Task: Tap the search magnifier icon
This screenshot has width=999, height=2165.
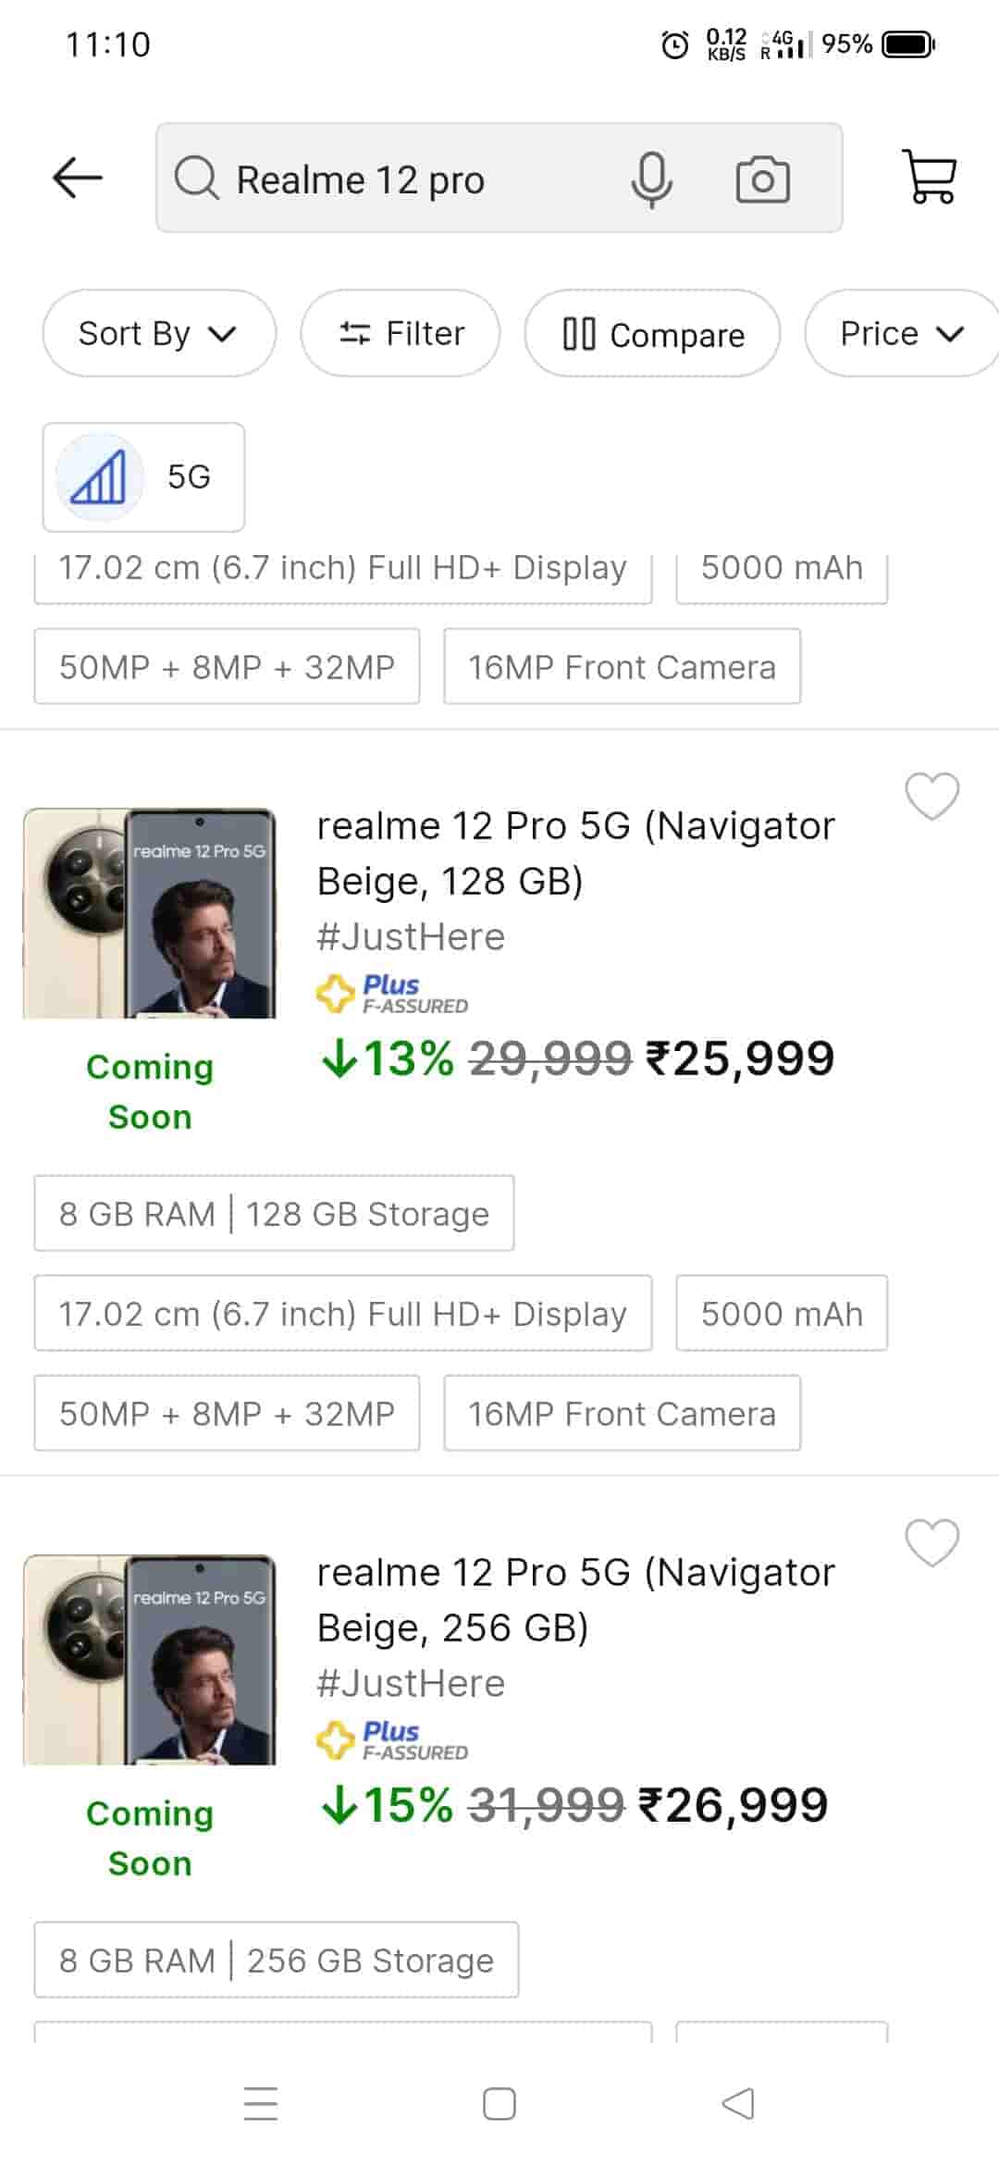Action: (196, 179)
